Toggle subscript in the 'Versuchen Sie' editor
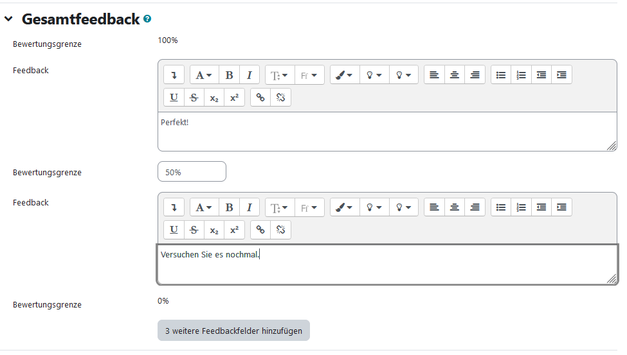This screenshot has width=627, height=355. (x=214, y=230)
